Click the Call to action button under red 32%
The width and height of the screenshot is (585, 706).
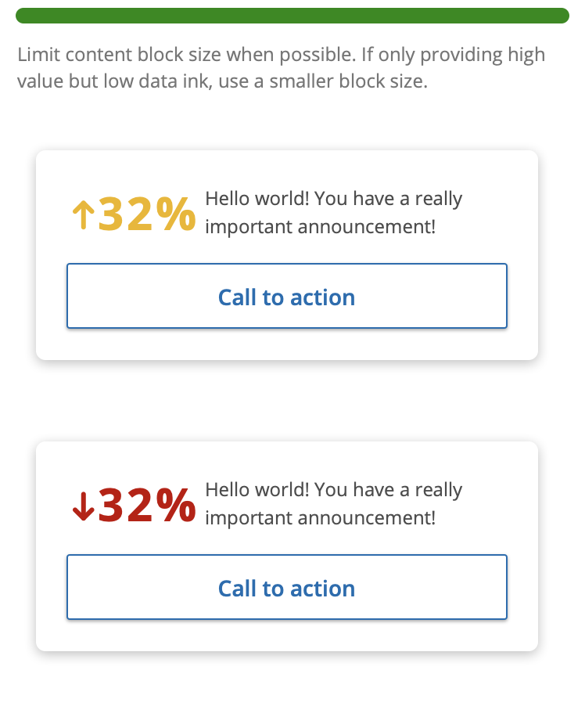pos(287,587)
